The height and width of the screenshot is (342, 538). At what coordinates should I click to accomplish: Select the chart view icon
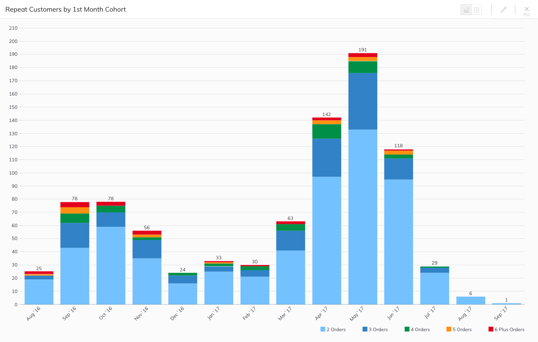tap(465, 9)
